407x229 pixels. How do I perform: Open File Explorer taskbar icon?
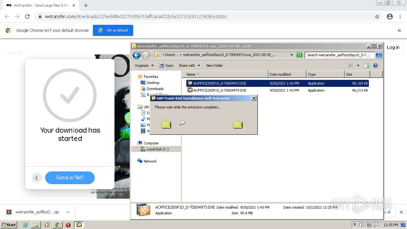[x=36, y=225]
